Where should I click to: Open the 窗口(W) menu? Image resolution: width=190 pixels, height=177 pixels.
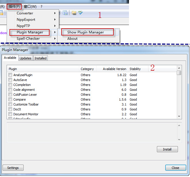click(x=30, y=7)
